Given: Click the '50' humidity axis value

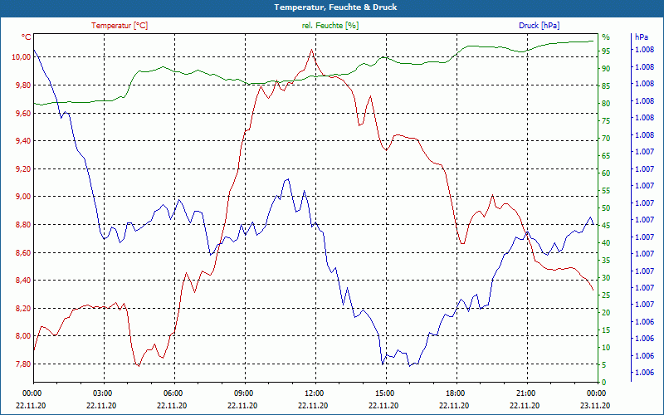Looking at the screenshot, I should (x=606, y=208).
